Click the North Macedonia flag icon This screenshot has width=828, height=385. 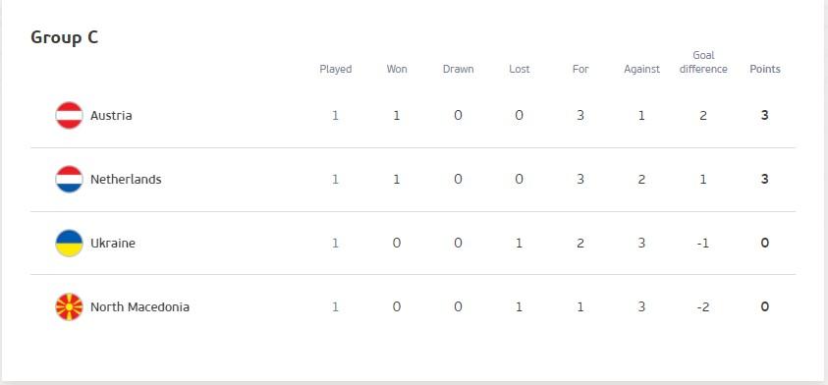(69, 306)
